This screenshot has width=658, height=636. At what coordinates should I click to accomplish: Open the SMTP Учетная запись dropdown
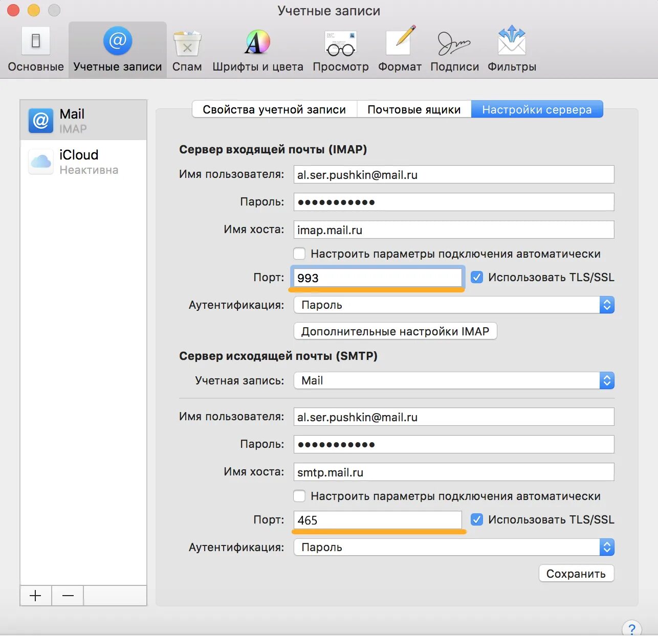pyautogui.click(x=454, y=380)
